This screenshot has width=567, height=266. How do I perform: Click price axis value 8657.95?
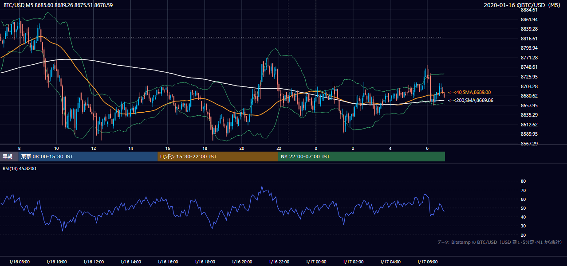[x=529, y=106]
